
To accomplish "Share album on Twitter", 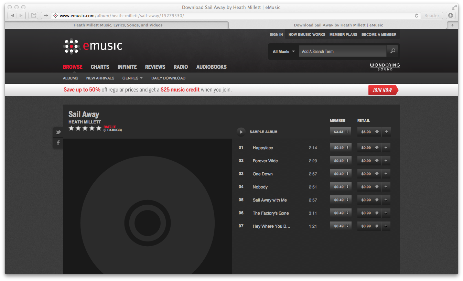I will coord(58,132).
